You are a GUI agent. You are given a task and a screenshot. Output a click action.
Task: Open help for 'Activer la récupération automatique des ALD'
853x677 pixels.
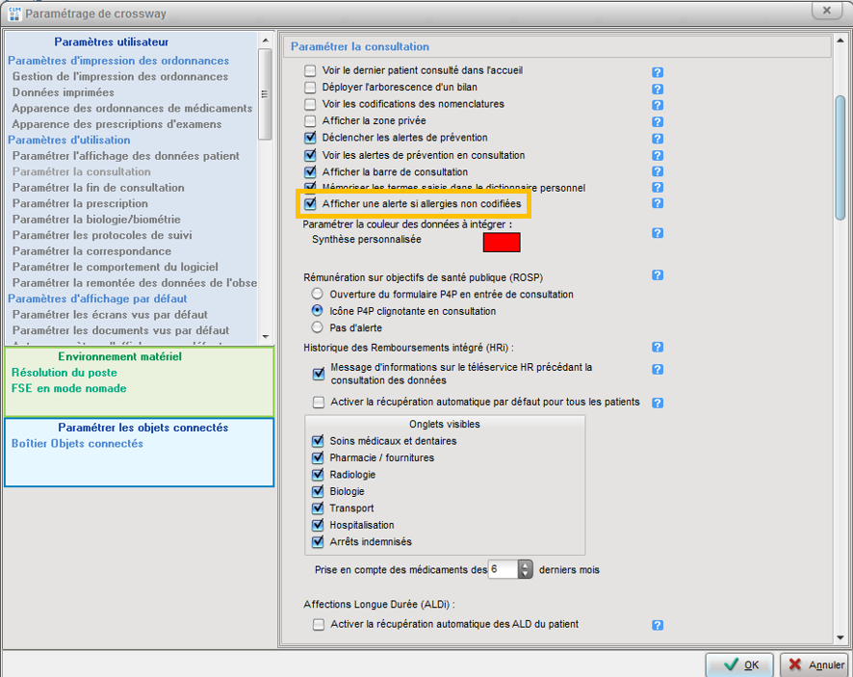(x=658, y=625)
